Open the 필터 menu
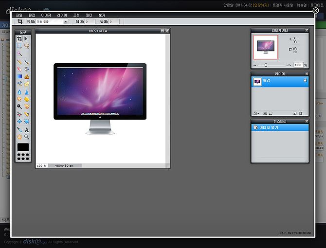 (89, 15)
